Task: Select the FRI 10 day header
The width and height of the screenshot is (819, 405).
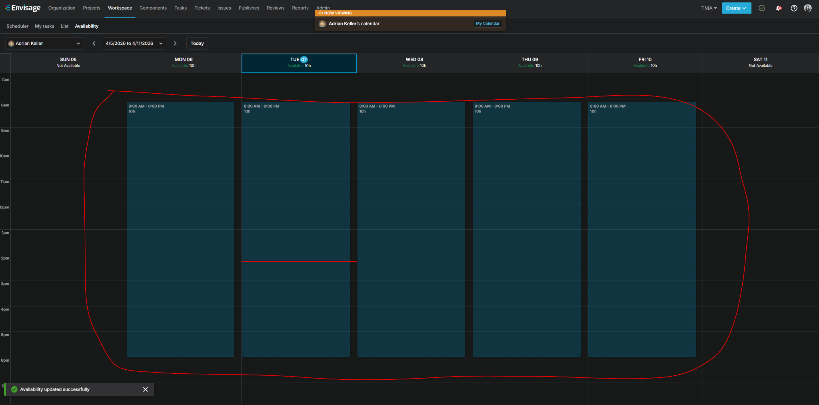Action: click(x=645, y=62)
